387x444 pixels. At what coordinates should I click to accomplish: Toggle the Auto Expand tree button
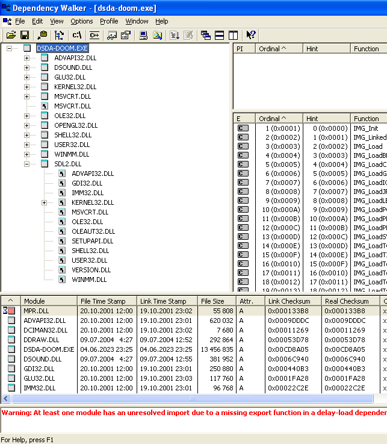pyautogui.click(x=59, y=36)
